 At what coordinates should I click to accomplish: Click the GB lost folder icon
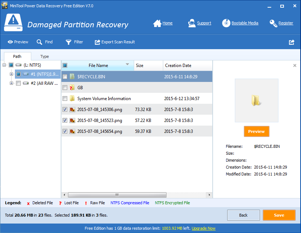pos(72,88)
